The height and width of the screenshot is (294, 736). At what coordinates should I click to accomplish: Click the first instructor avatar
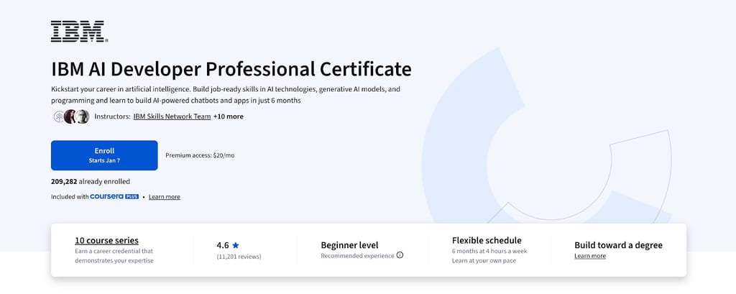pos(59,116)
